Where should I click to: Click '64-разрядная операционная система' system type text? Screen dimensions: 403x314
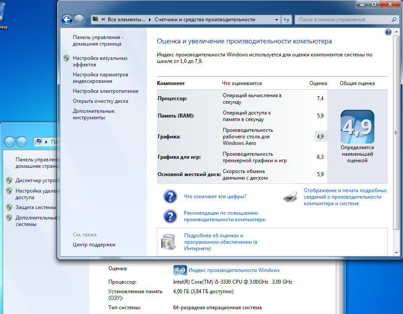pyautogui.click(x=217, y=307)
